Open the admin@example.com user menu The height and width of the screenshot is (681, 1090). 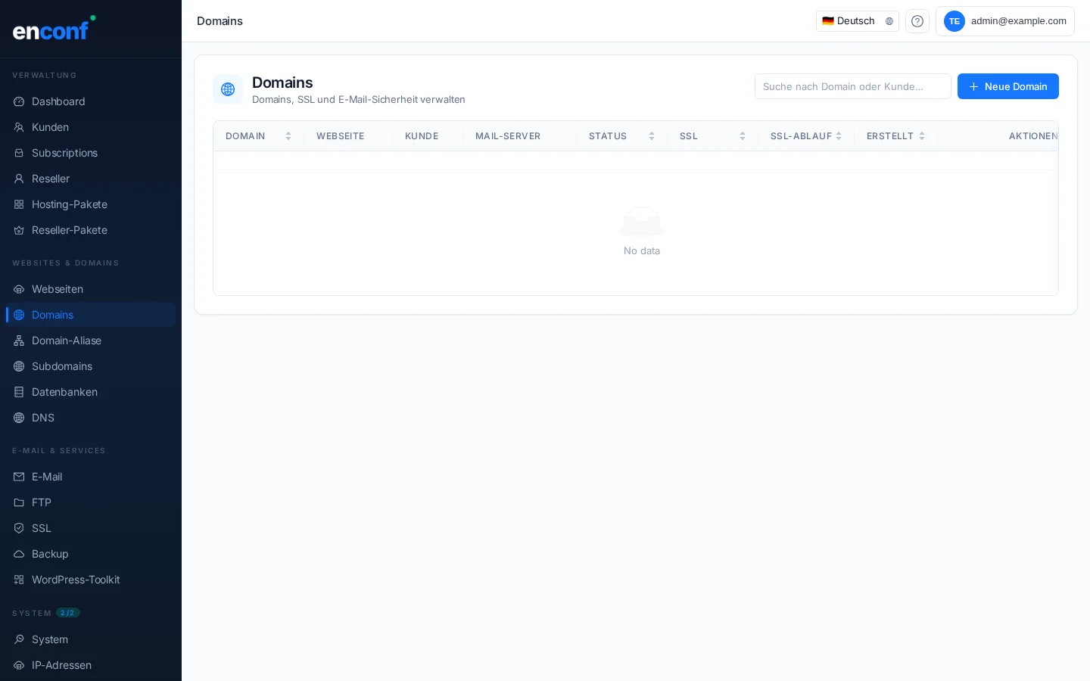pos(1004,21)
